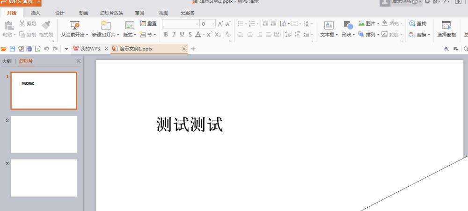Expand the Replace (替换) dropdown
The height and width of the screenshot is (211, 468).
pyautogui.click(x=429, y=35)
